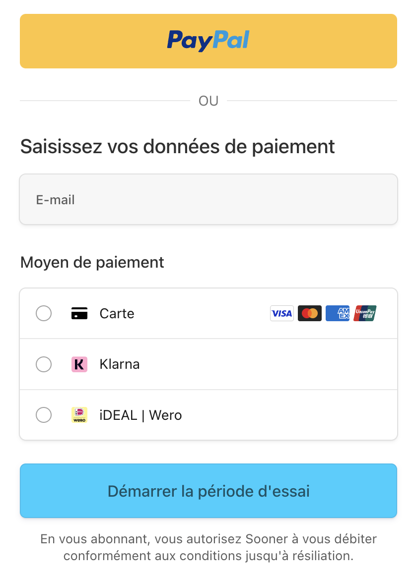This screenshot has width=416, height=575.
Task: Choose the iDEAL | Wero radio button
Action: [x=44, y=415]
